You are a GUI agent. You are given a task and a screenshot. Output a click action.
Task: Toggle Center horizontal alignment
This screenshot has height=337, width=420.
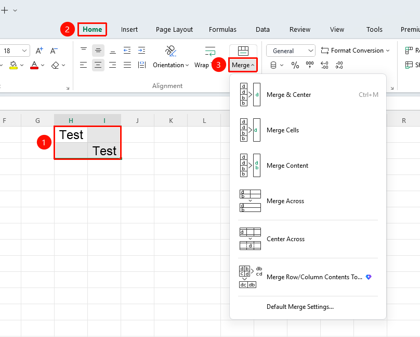tap(98, 65)
